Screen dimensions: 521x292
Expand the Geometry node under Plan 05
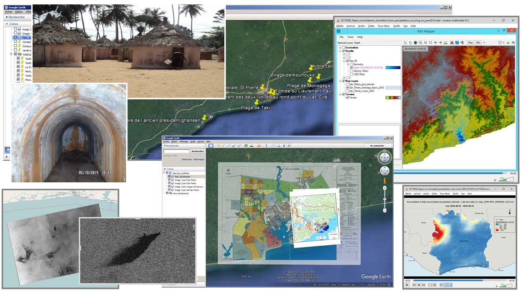click(x=348, y=64)
